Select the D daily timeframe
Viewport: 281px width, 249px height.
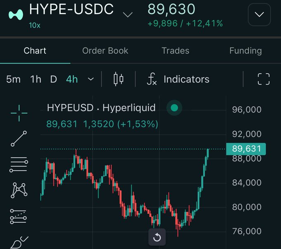[x=53, y=79]
